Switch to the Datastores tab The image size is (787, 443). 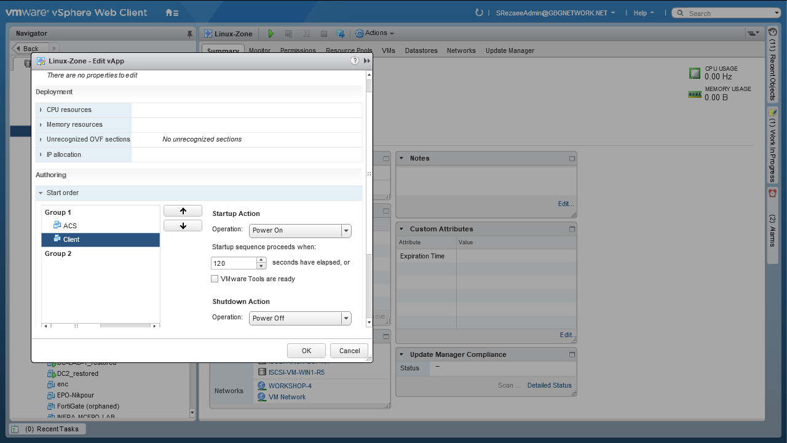point(421,50)
